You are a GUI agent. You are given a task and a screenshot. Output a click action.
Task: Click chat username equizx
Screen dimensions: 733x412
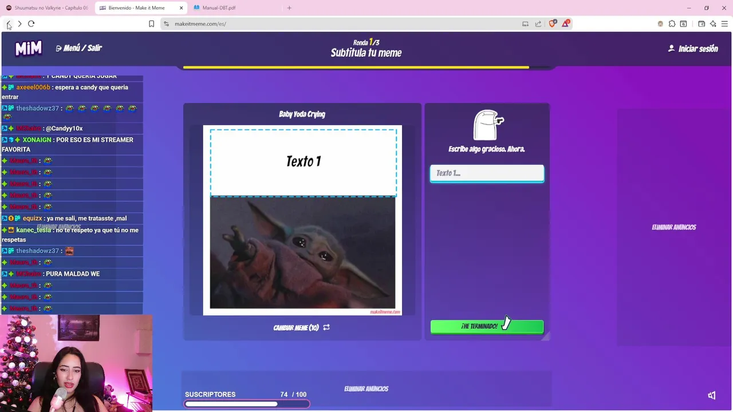pyautogui.click(x=33, y=218)
